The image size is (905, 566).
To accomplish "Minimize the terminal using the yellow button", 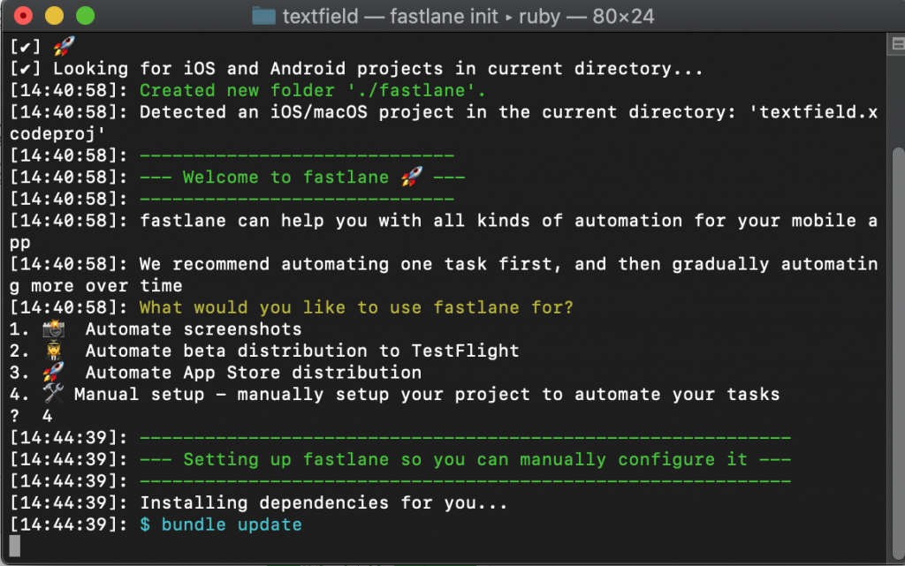I will [x=54, y=16].
